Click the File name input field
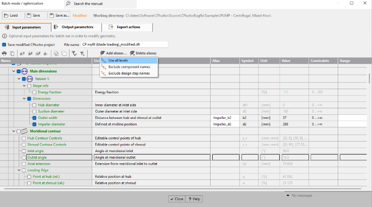 [125, 45]
